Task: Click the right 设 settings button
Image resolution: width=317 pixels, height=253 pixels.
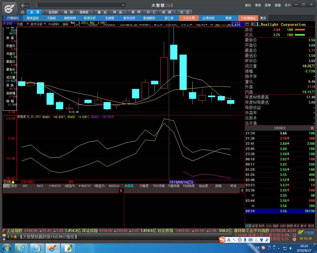Action: point(242,191)
